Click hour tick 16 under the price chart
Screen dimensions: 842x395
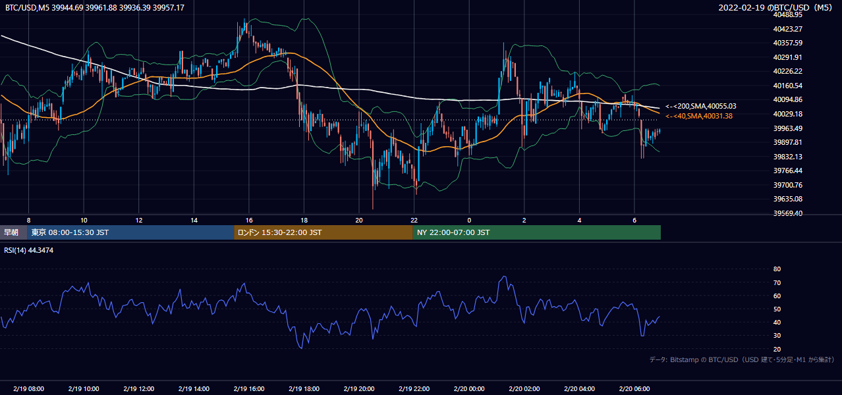[248, 220]
